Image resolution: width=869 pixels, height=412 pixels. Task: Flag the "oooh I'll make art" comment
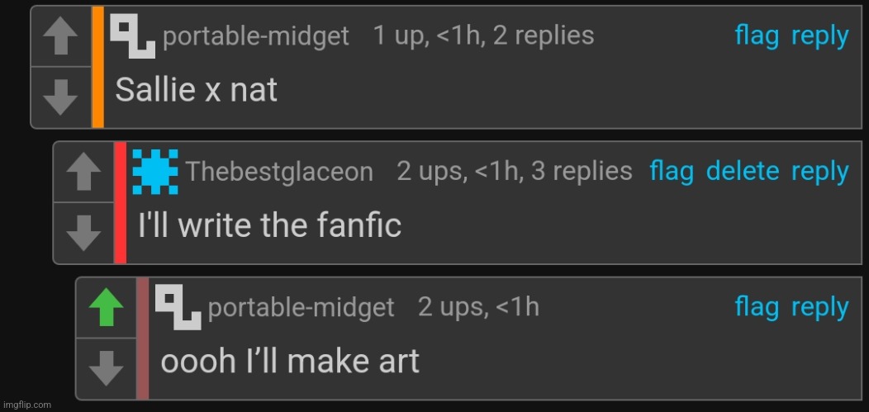click(757, 306)
